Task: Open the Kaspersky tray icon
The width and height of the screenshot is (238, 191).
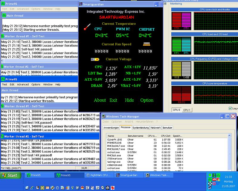Action: pos(218,179)
